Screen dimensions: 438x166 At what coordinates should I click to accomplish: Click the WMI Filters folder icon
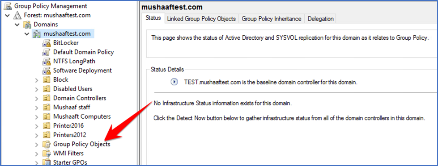coord(46,153)
